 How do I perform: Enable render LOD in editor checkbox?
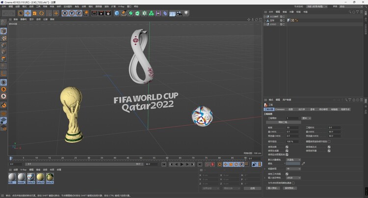click(329, 141)
